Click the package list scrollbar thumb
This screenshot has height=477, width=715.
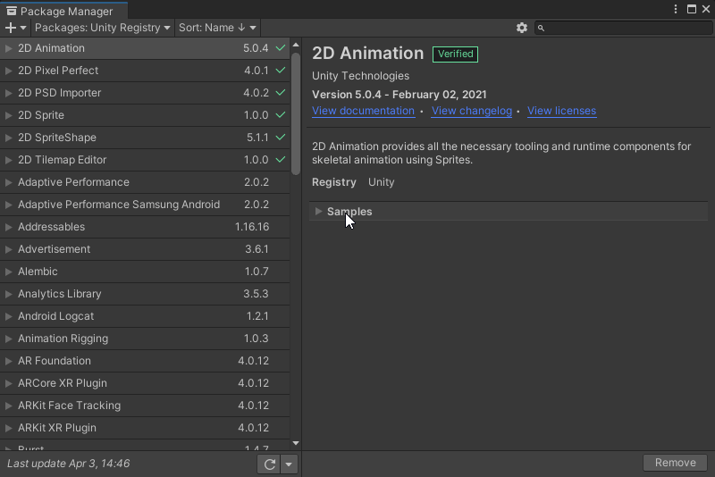pyautogui.click(x=296, y=114)
